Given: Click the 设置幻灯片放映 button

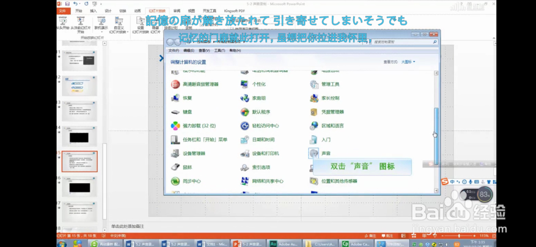Looking at the screenshot, I should coord(140,25).
